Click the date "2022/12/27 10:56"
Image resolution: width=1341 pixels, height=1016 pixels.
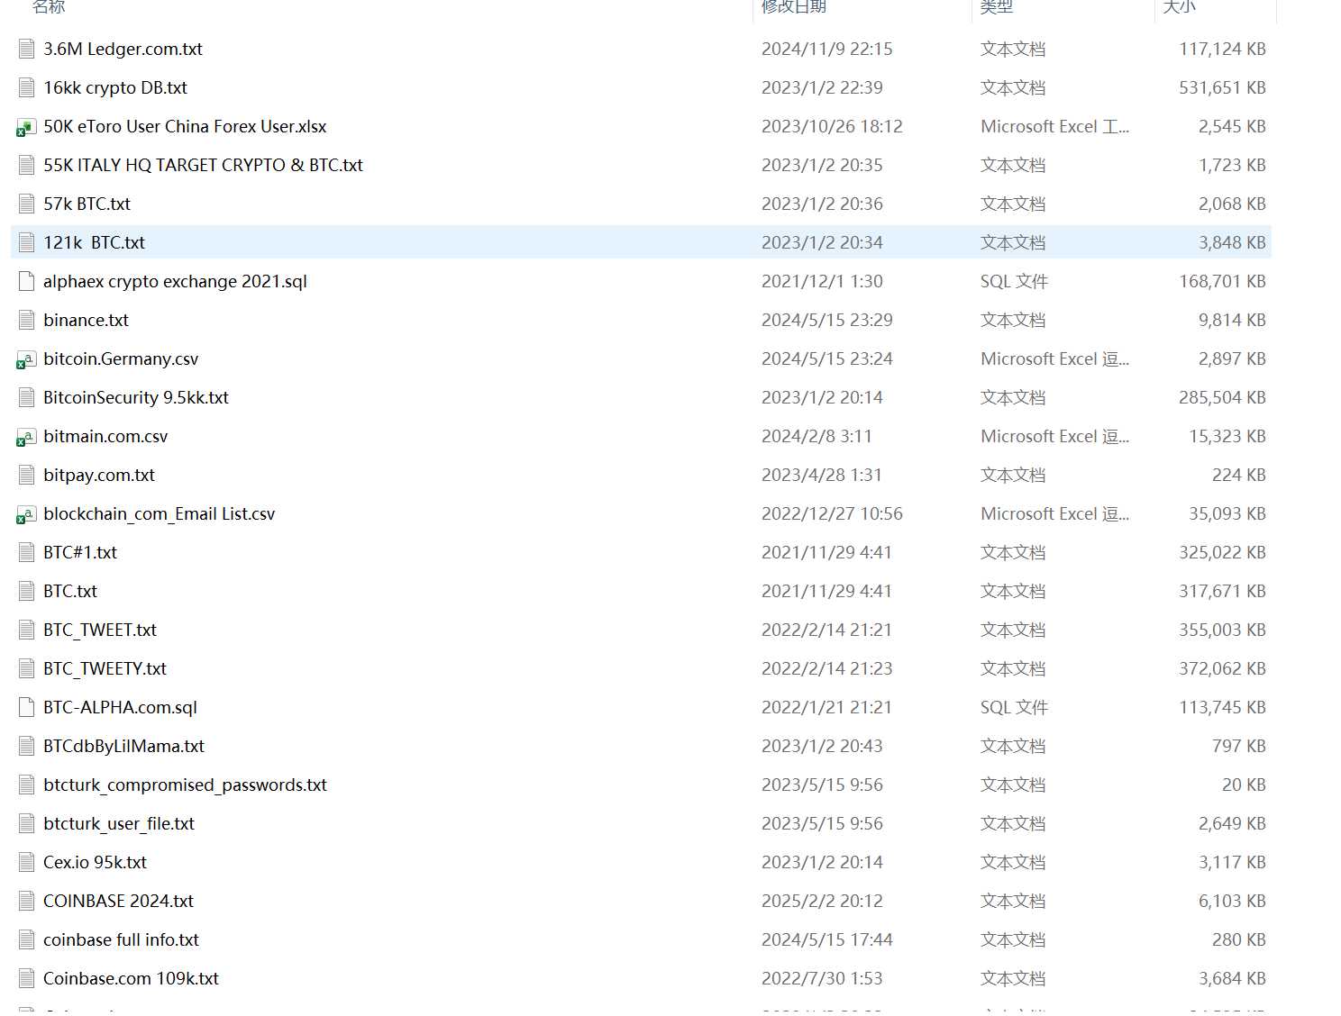coord(832,513)
